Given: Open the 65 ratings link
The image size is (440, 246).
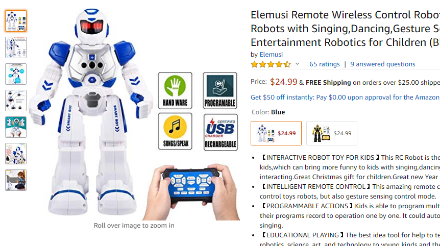Looking at the screenshot, I should pyautogui.click(x=325, y=64).
